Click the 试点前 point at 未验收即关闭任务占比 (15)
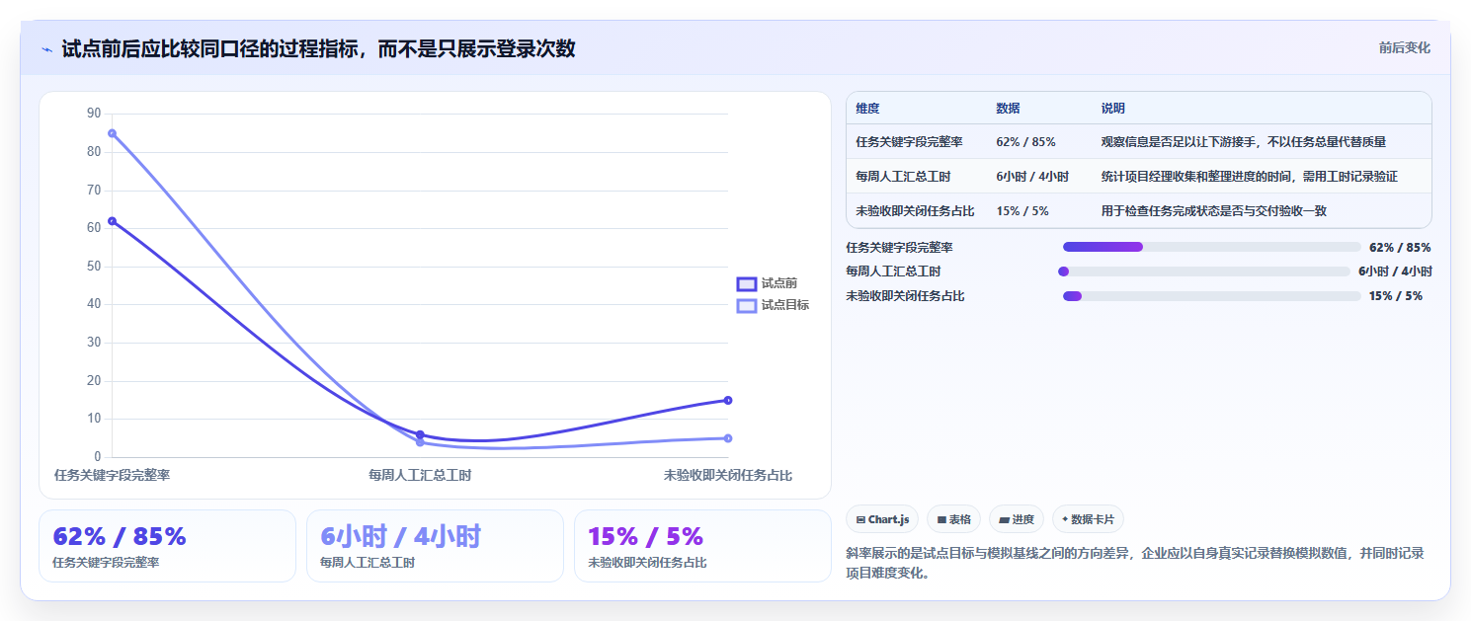Image resolution: width=1471 pixels, height=621 pixels. 728,400
